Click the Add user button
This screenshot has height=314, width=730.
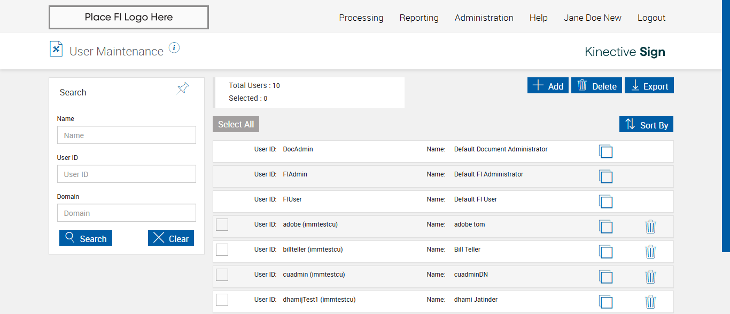pyautogui.click(x=548, y=86)
